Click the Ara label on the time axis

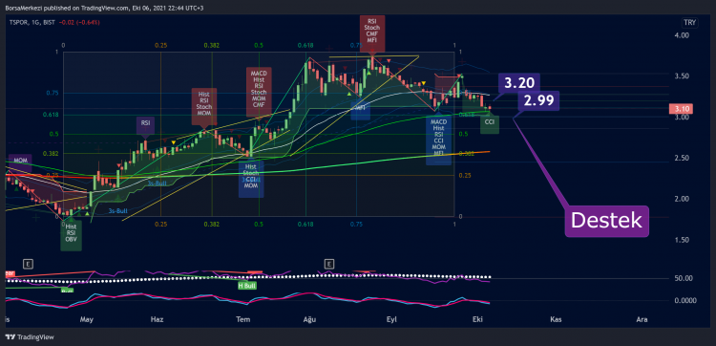(x=642, y=320)
